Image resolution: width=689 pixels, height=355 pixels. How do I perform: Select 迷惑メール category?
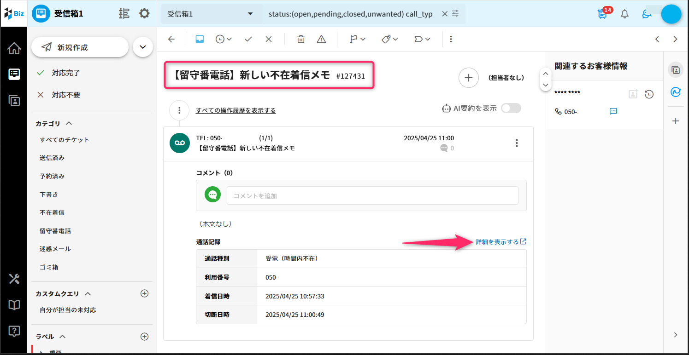(55, 249)
